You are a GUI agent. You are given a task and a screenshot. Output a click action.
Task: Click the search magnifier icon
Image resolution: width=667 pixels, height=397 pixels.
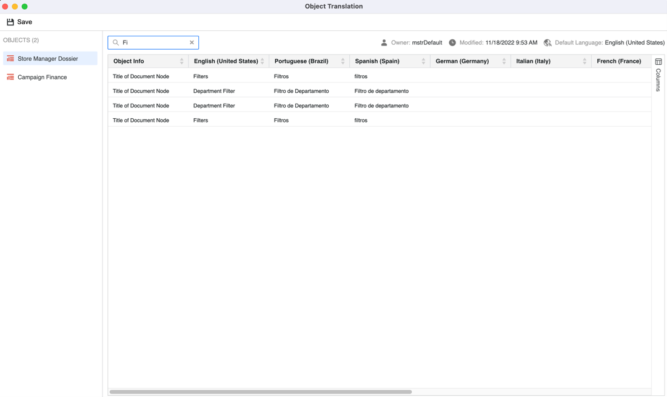[116, 42]
